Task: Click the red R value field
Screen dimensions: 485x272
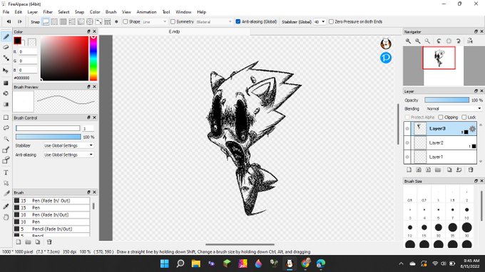Action: (x=28, y=51)
